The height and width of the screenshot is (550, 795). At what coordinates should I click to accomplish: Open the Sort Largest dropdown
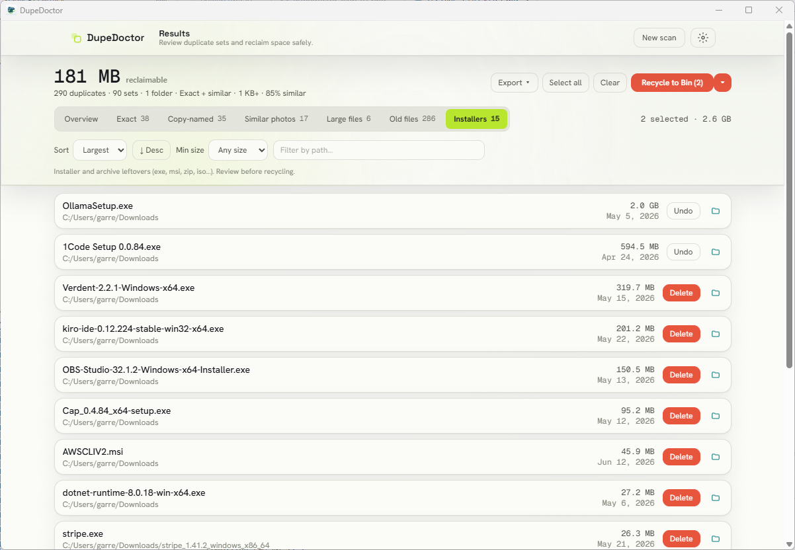pyautogui.click(x=100, y=150)
